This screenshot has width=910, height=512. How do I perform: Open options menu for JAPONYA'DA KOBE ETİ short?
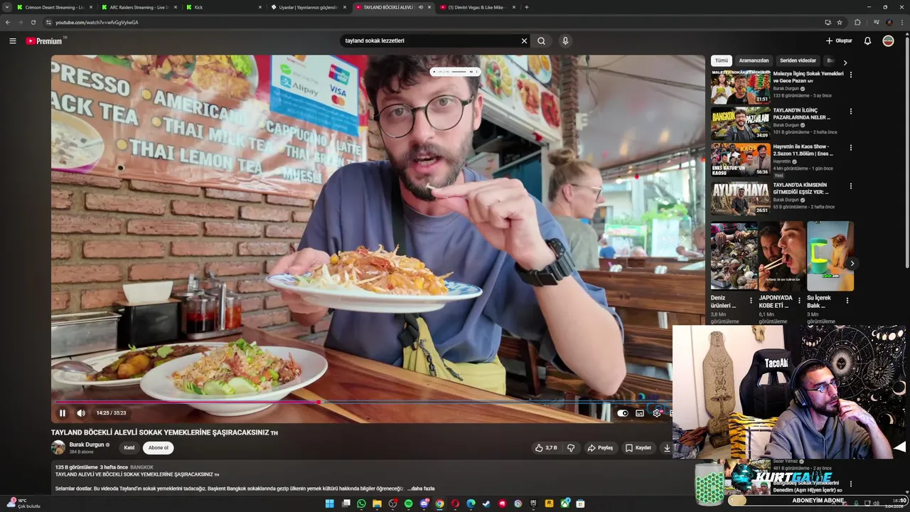coord(799,301)
